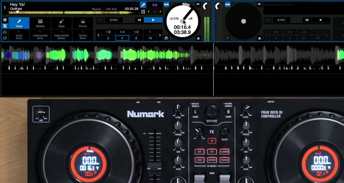
Task: Trigger the Instrumental Braker FX pad
Action: [62, 35]
